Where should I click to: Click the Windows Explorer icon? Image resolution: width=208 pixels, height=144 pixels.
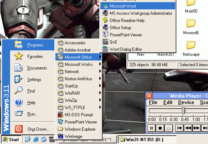(60, 129)
